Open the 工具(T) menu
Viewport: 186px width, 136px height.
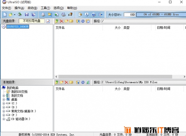click(46, 8)
